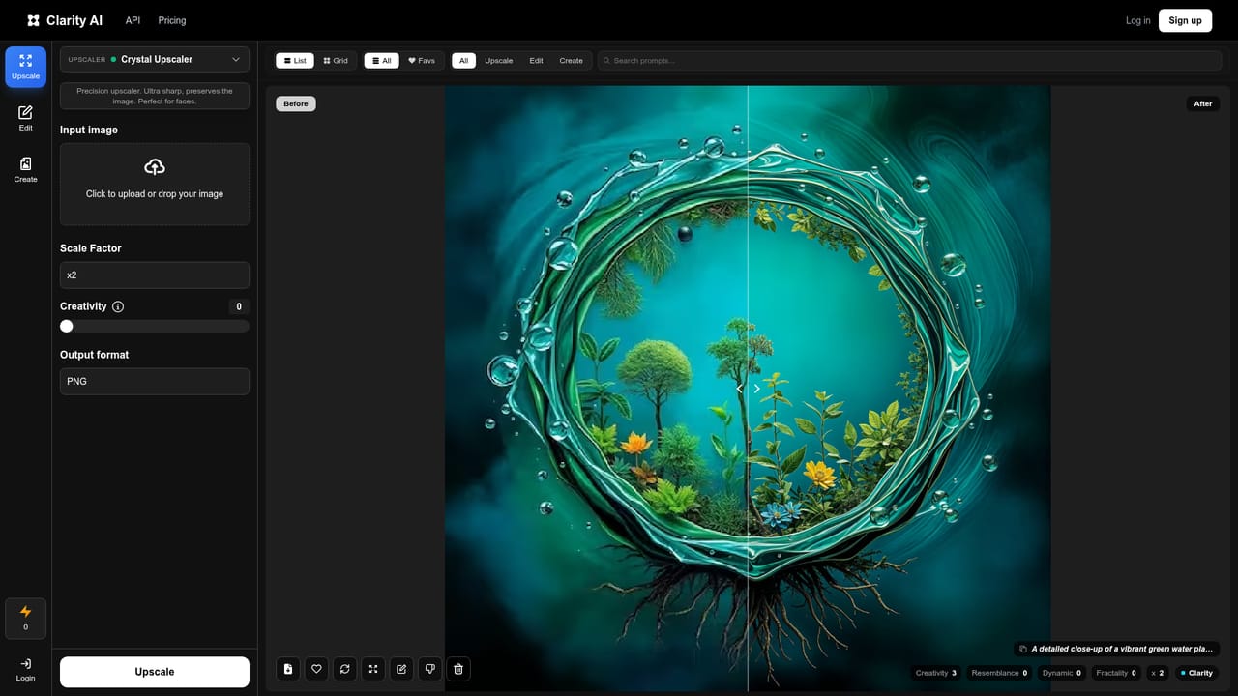Click the Login icon in sidebar

(x=25, y=669)
